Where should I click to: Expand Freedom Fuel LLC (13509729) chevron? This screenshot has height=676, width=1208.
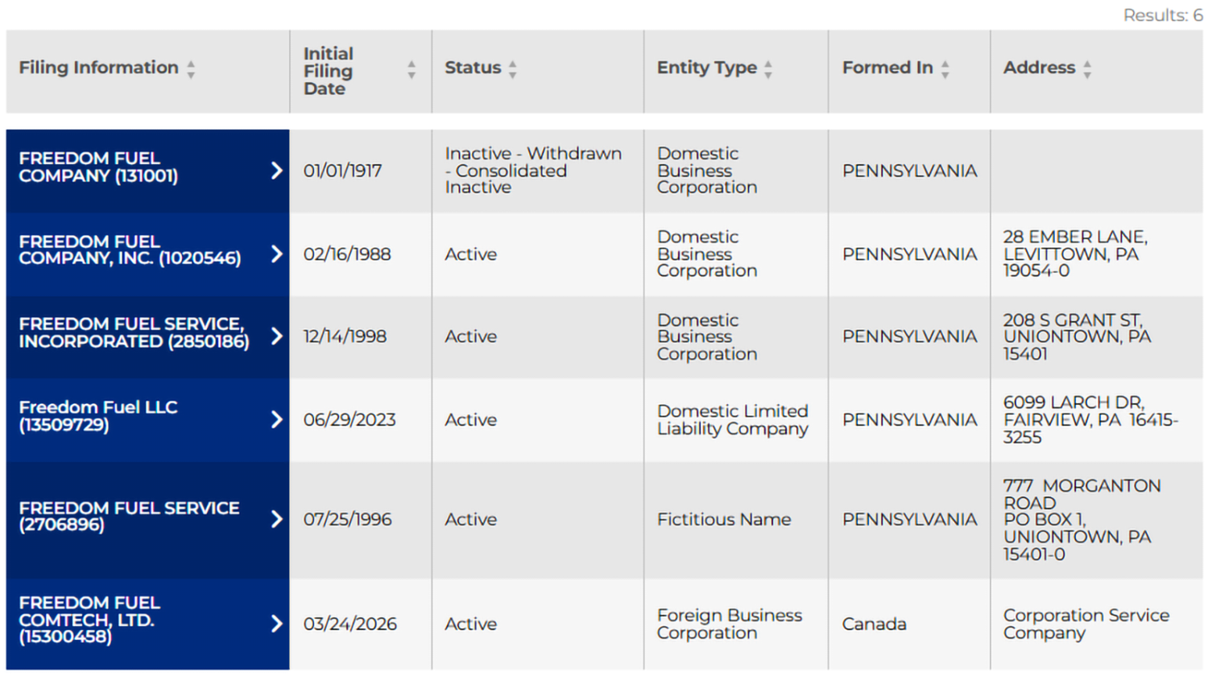(x=276, y=419)
